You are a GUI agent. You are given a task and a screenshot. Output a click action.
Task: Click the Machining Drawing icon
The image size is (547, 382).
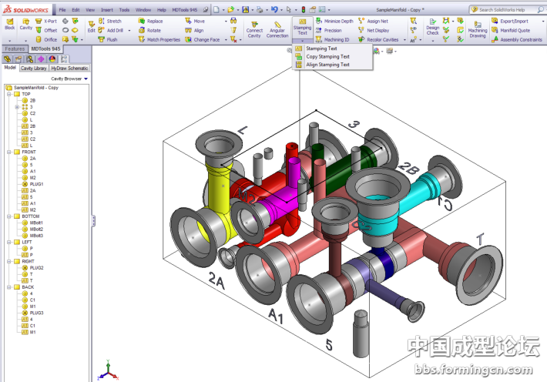pos(478,29)
